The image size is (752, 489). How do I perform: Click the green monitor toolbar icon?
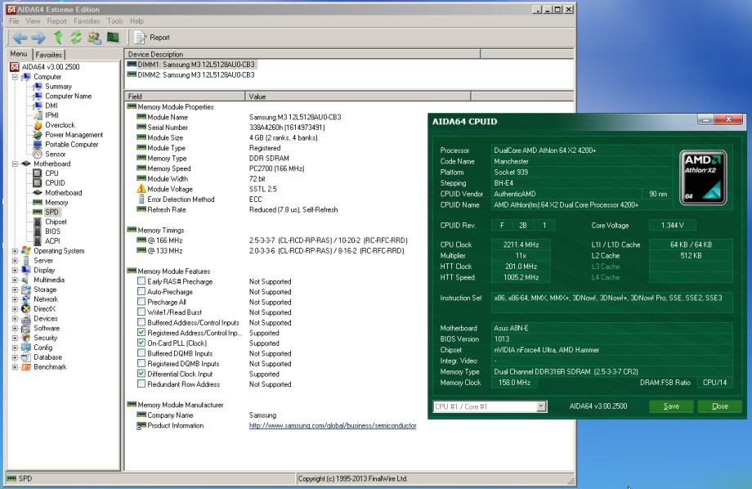click(x=113, y=38)
